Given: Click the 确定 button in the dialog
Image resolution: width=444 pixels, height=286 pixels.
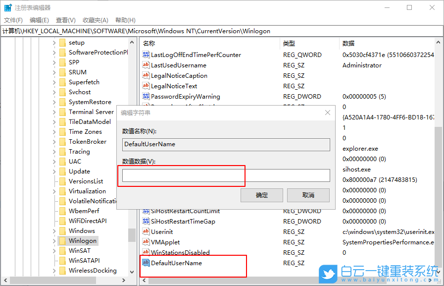Looking at the screenshot, I should click(x=261, y=195).
